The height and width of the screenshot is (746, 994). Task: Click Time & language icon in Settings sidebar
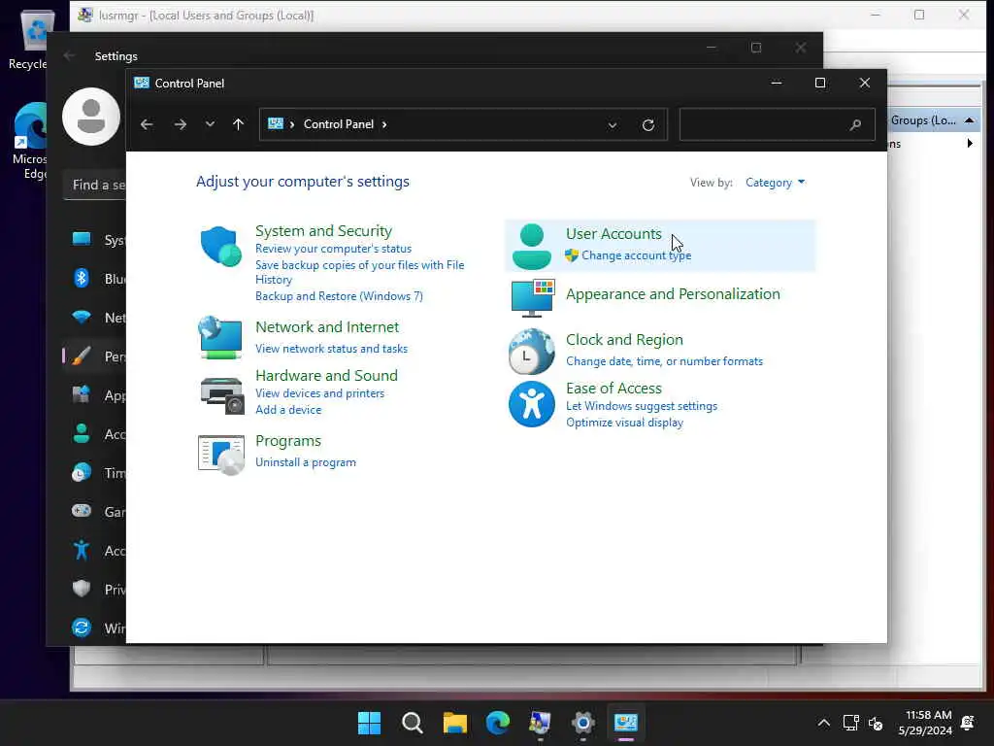82,473
